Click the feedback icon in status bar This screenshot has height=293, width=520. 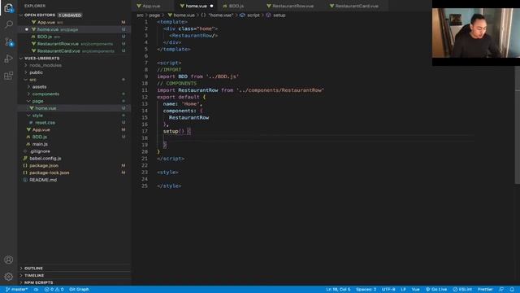501,290
